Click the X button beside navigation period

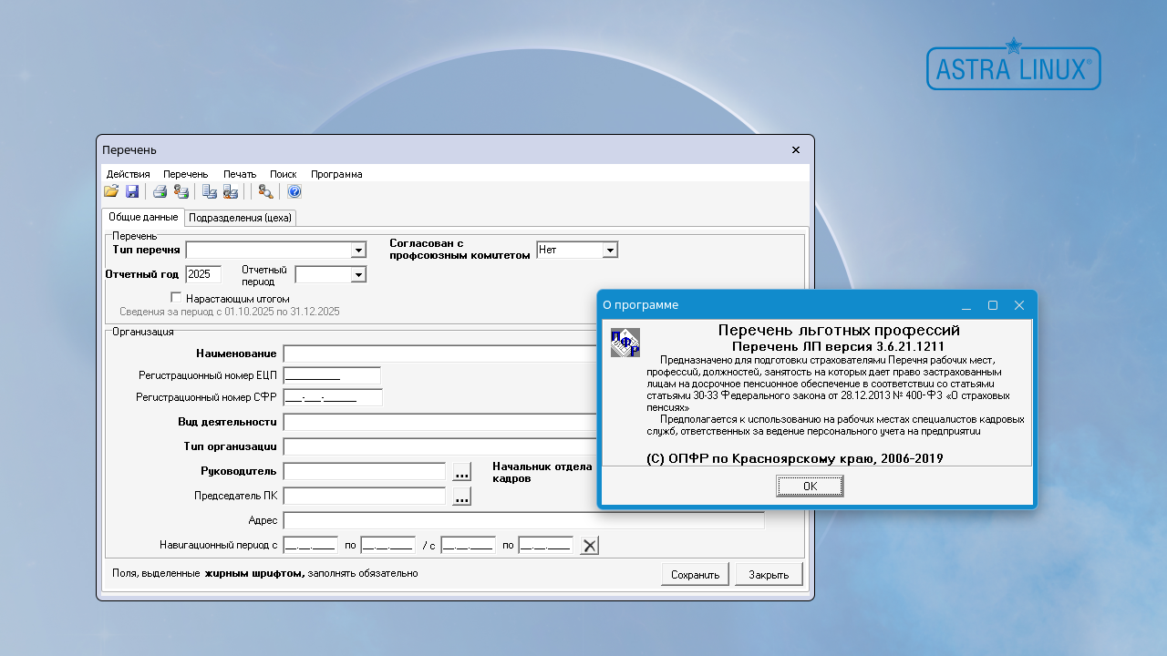point(590,546)
